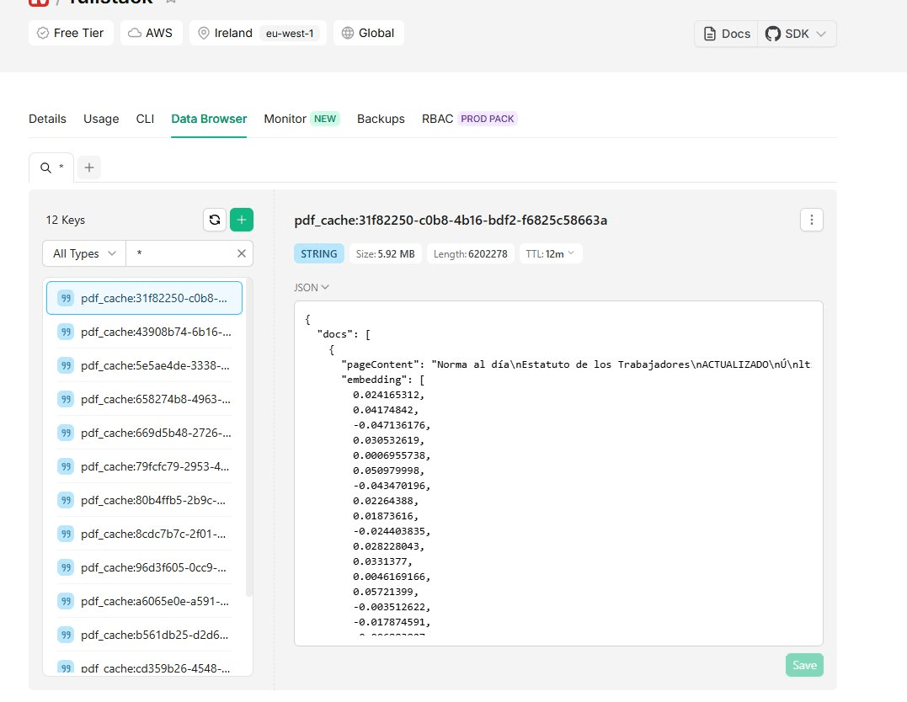Click the Docs document icon
The height and width of the screenshot is (702, 907).
tap(711, 34)
